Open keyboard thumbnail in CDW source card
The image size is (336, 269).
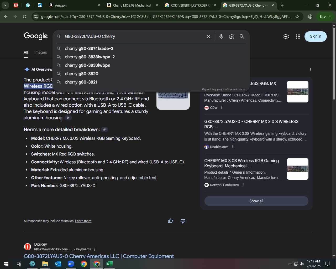click(x=298, y=92)
